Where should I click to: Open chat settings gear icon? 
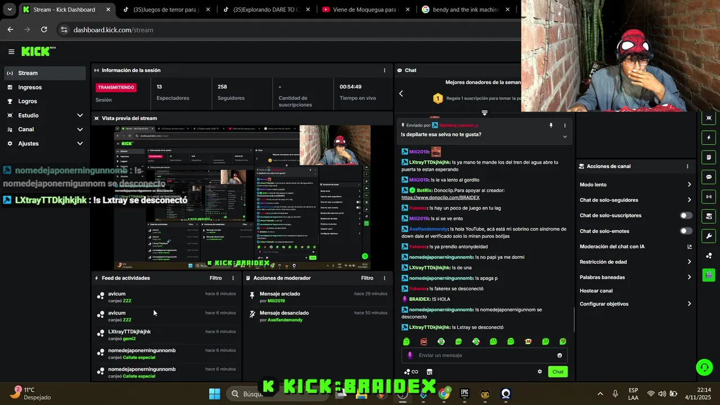540,372
